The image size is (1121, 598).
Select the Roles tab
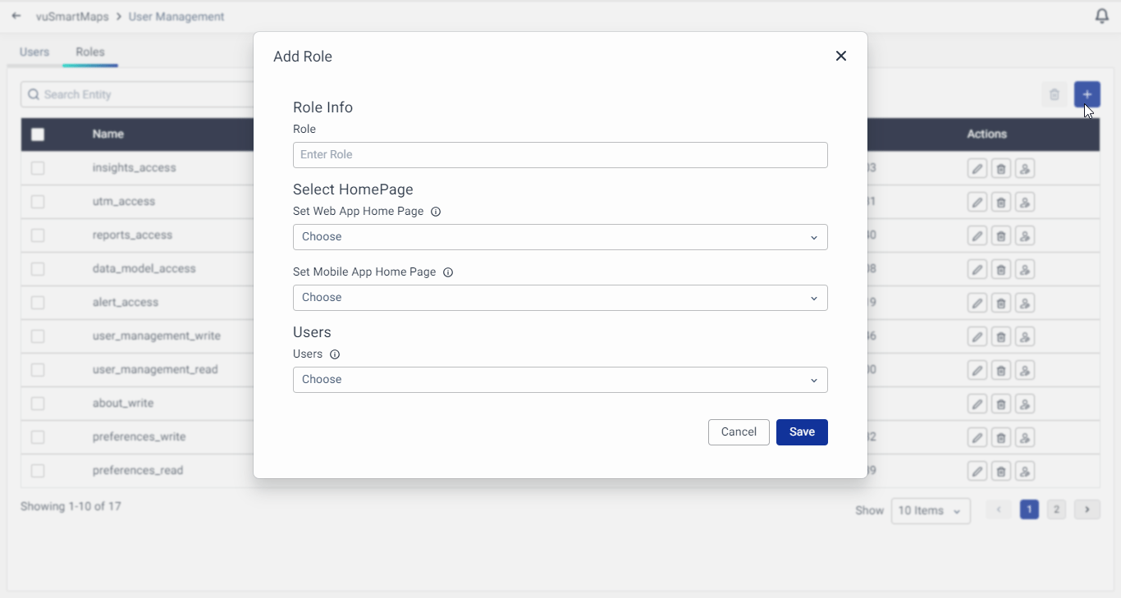pos(90,52)
